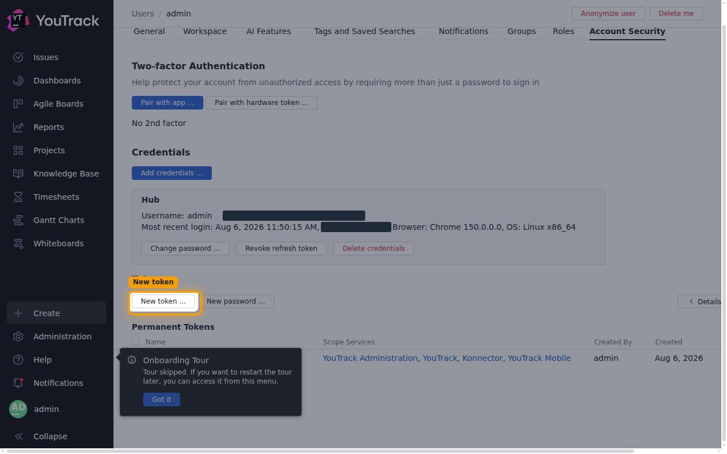The height and width of the screenshot is (454, 727).
Task: Open Knowledge Base via its book icon
Action: pos(18,174)
